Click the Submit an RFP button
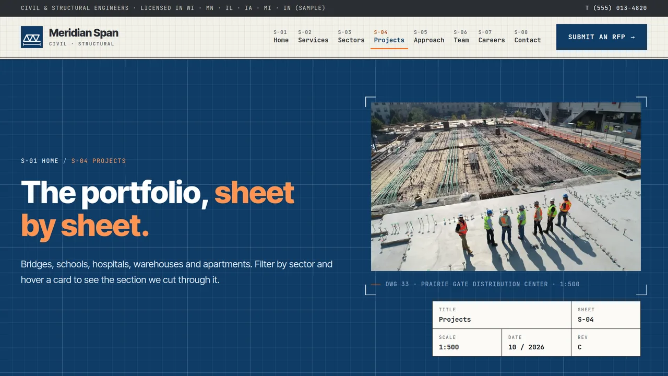 [x=602, y=37]
